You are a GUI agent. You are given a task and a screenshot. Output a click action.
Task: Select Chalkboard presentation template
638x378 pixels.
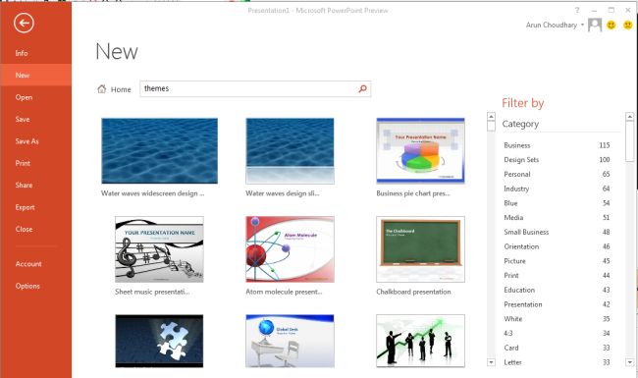pos(420,249)
